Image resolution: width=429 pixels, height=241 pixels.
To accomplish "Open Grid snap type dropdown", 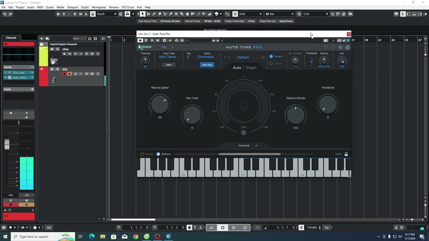I will pyautogui.click(x=250, y=14).
